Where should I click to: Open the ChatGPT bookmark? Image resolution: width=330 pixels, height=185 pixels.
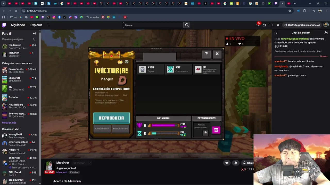tap(26, 17)
